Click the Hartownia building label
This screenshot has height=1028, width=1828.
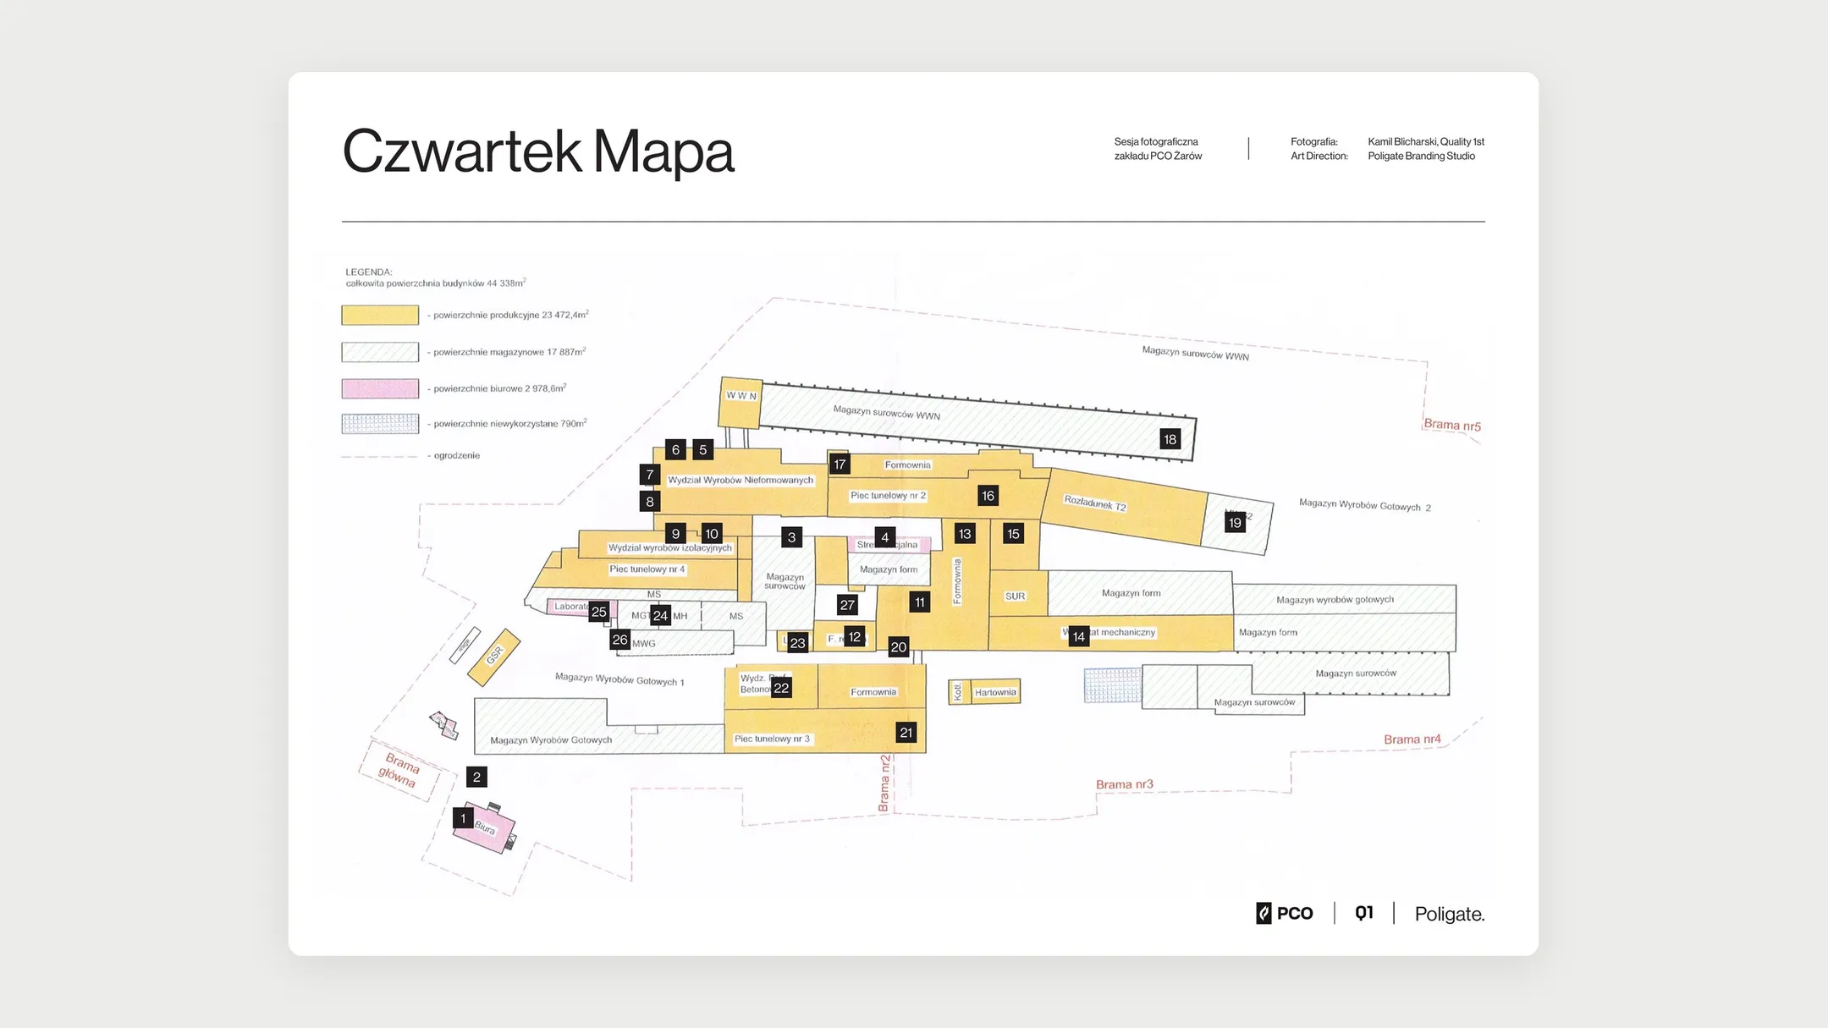(x=995, y=692)
